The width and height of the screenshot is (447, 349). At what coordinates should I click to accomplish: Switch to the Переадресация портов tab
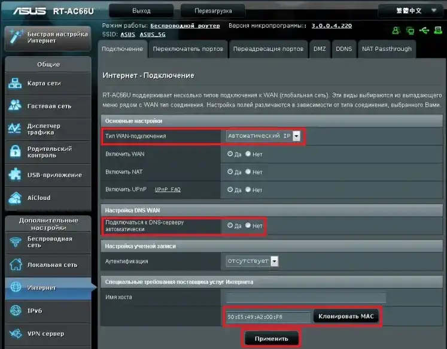268,49
